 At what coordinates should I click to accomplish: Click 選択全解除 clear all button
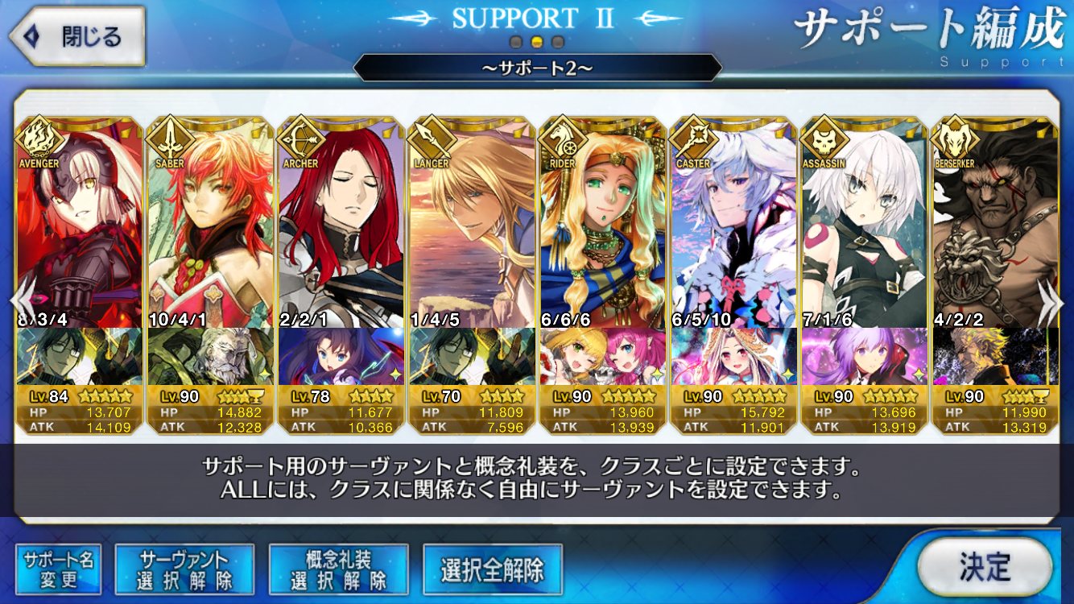coord(492,570)
